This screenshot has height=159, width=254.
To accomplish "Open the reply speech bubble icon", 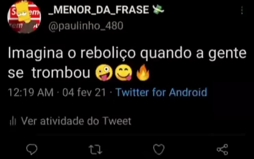I will pyautogui.click(x=32, y=149).
